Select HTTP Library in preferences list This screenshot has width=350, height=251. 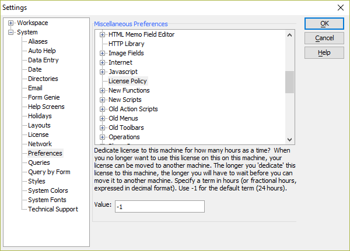coord(127,44)
